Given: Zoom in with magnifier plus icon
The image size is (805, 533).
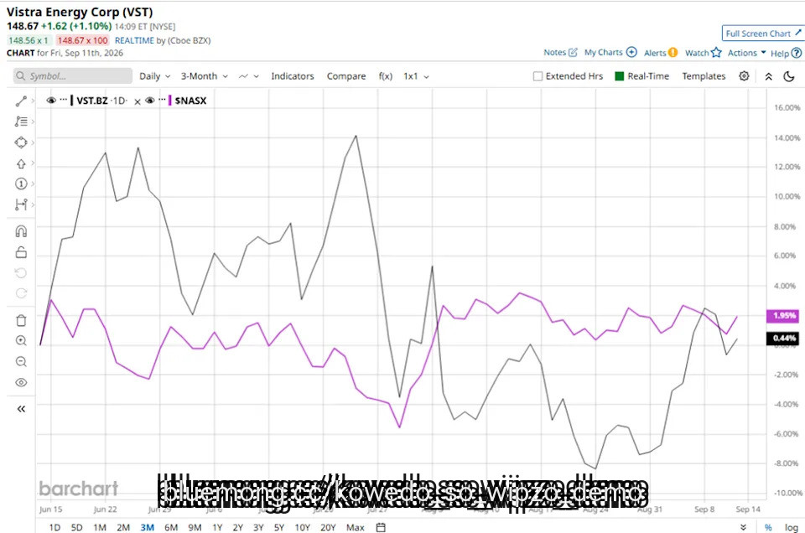Looking at the screenshot, I should coord(21,340).
